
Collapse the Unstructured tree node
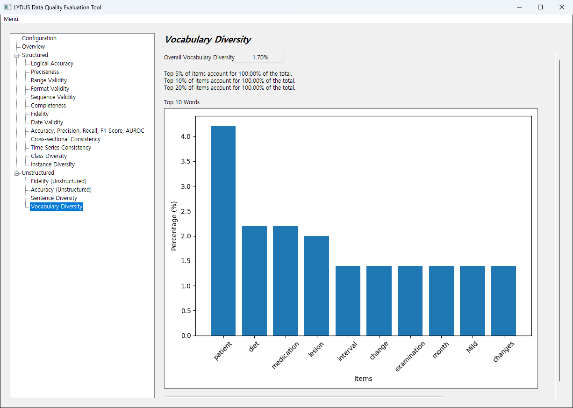(17, 173)
